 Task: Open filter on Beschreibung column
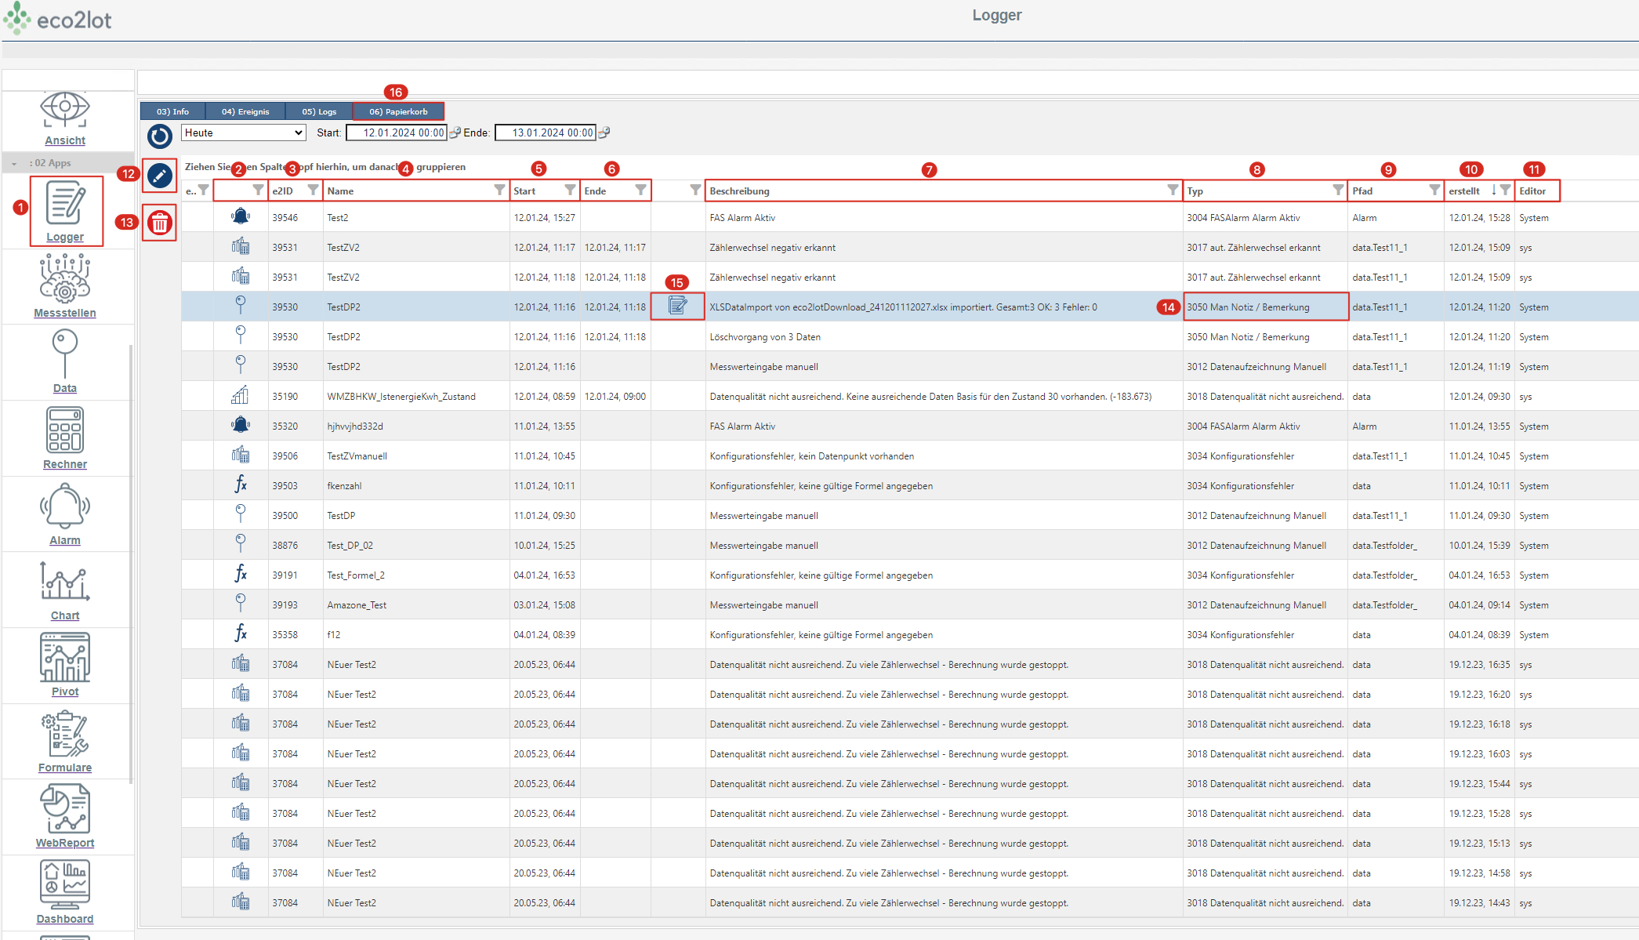point(1173,190)
